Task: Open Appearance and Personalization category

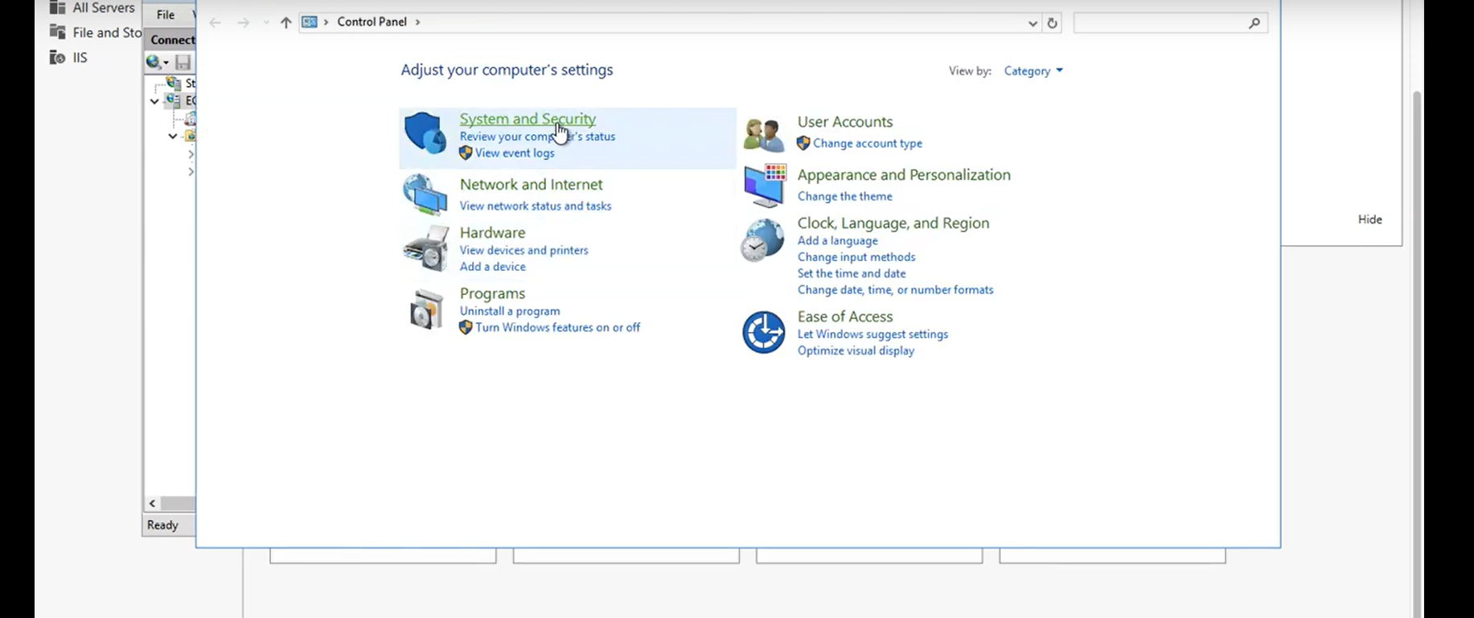Action: [904, 174]
